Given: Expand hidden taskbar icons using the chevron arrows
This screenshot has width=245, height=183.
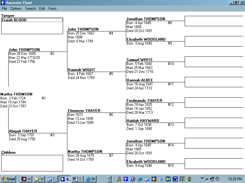Looking at the screenshot, I should pos(202,179).
